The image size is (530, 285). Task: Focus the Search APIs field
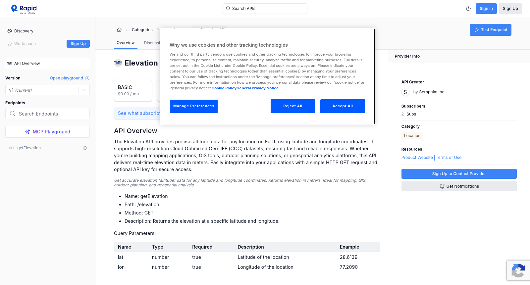pyautogui.click(x=265, y=9)
